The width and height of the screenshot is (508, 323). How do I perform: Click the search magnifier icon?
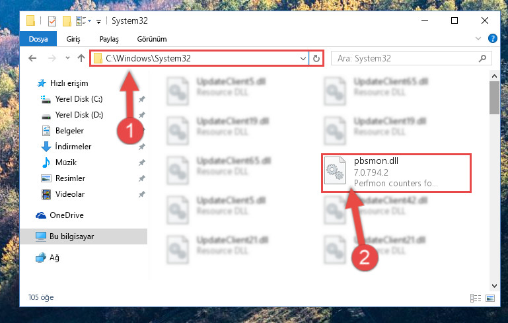[482, 58]
